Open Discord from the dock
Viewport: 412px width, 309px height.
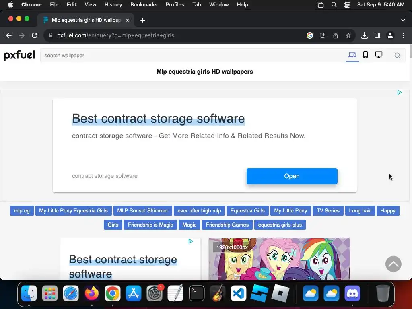click(352, 293)
